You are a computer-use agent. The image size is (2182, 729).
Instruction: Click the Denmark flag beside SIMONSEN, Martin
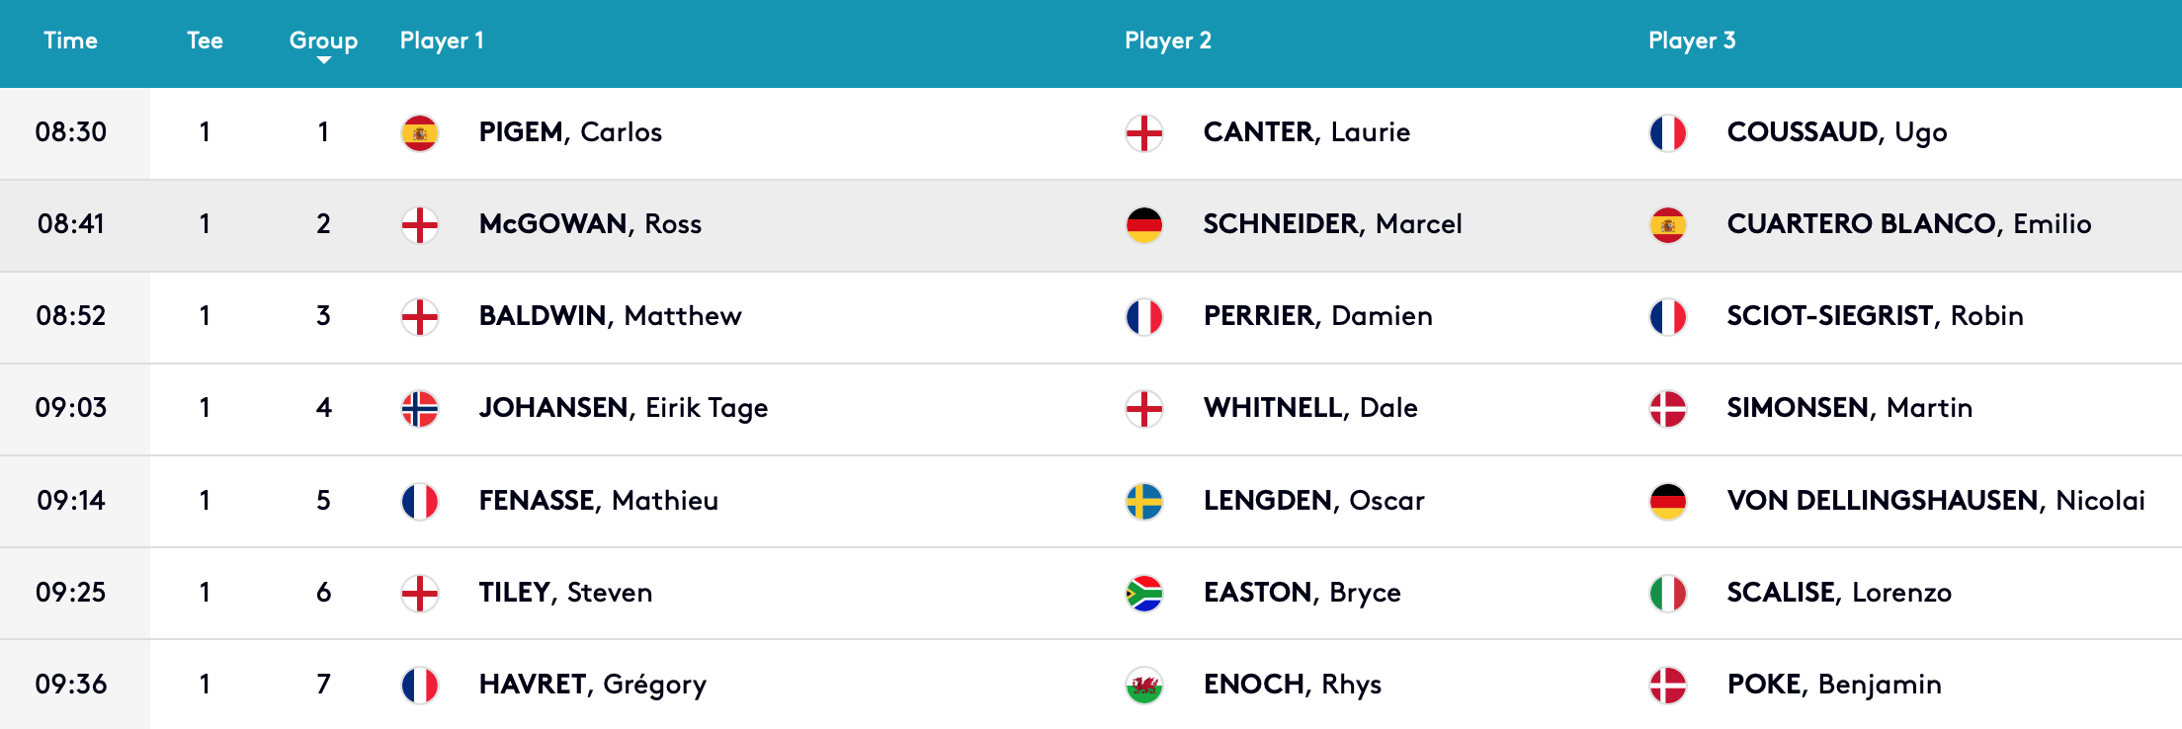(1668, 409)
